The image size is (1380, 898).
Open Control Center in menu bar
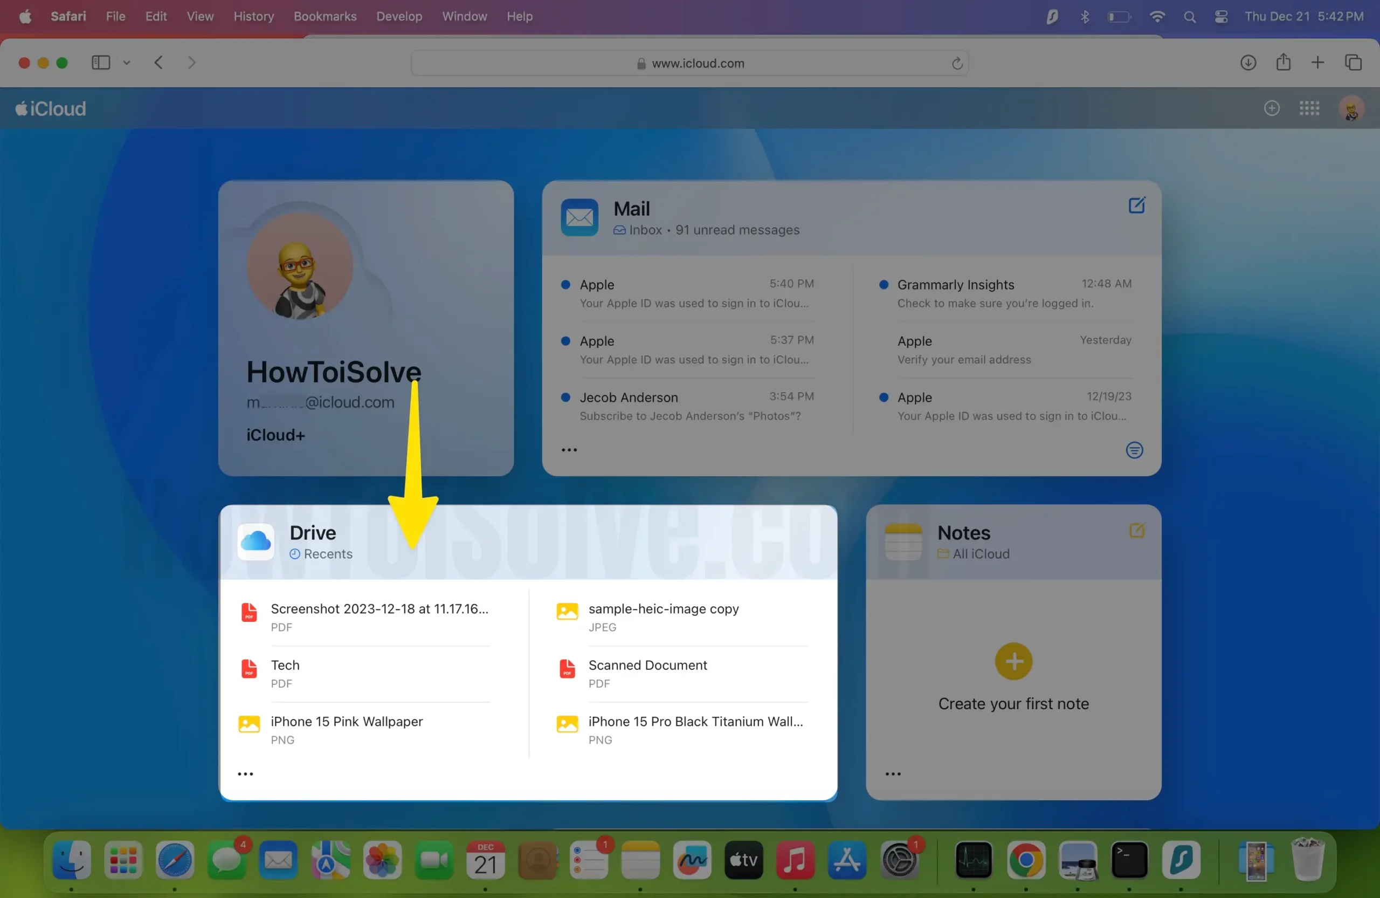tap(1220, 17)
